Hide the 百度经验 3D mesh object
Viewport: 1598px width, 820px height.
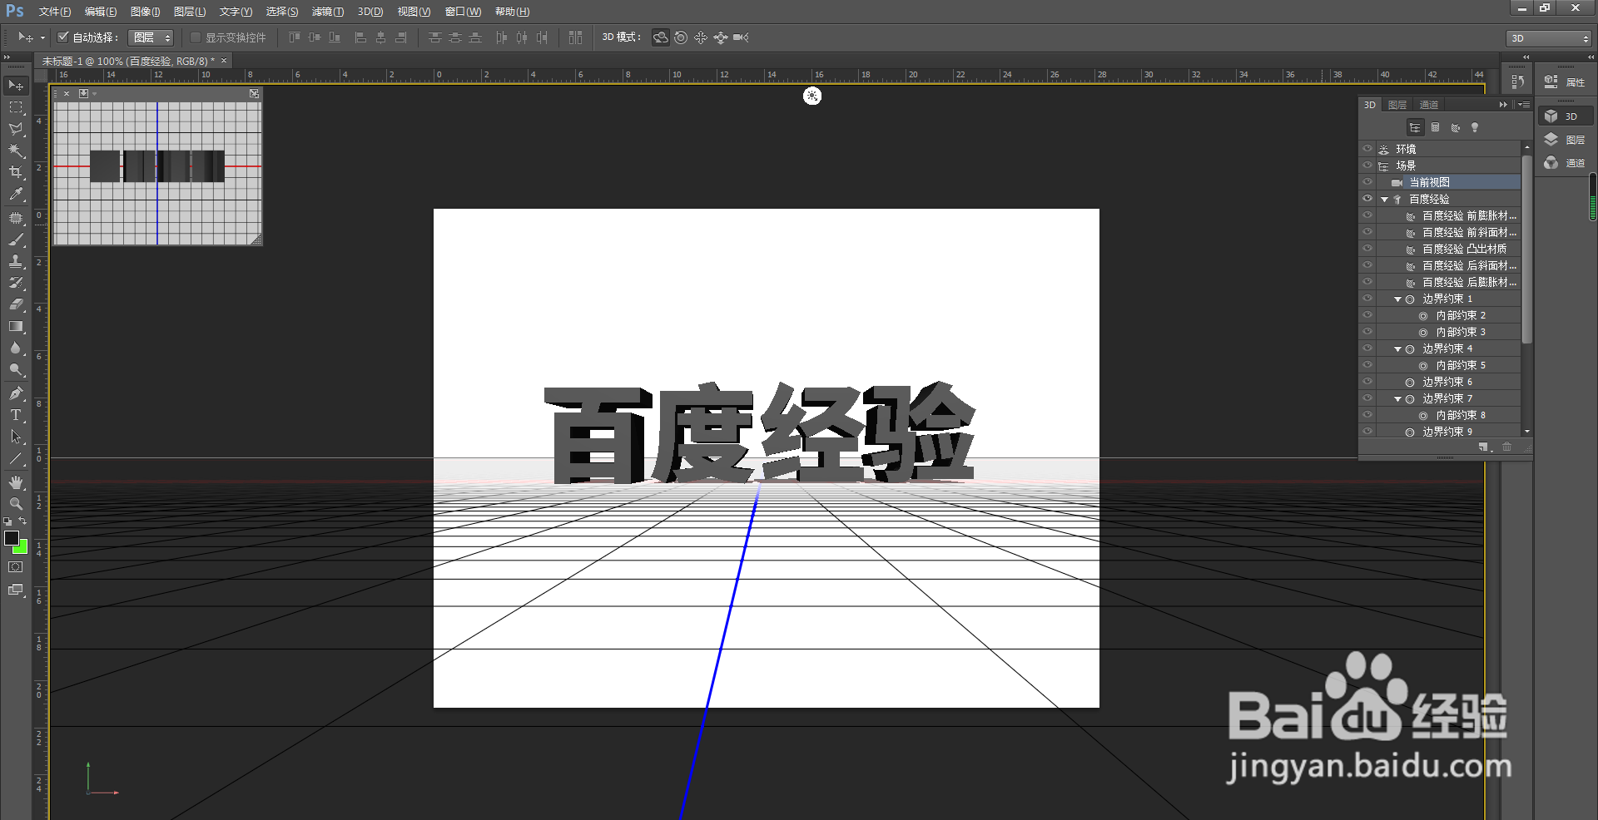click(x=1367, y=199)
